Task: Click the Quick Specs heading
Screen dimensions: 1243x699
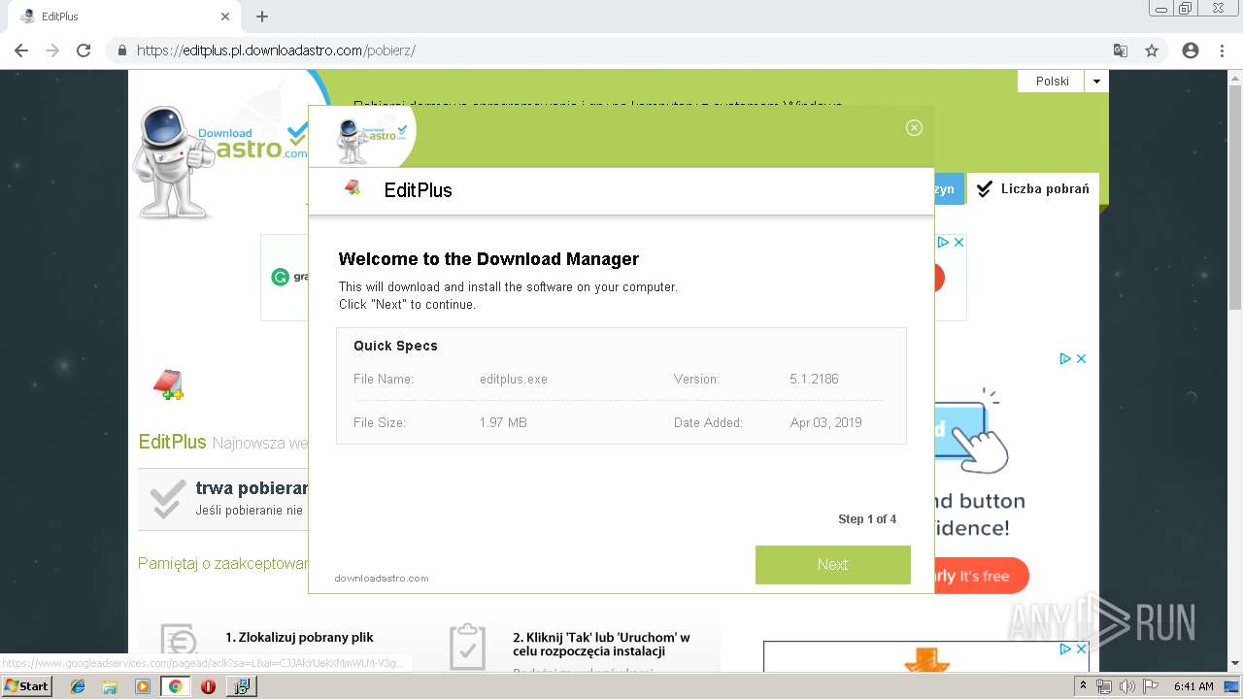Action: point(395,346)
